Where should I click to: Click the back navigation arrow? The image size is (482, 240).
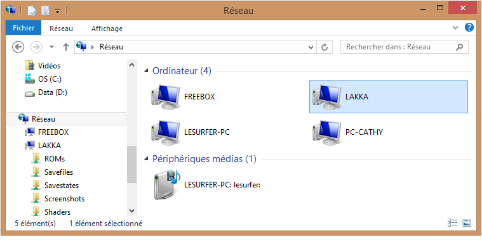tap(18, 47)
